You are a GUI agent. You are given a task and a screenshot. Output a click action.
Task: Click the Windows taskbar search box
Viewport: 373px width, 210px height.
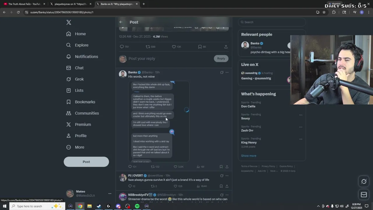pyautogui.click(x=37, y=206)
